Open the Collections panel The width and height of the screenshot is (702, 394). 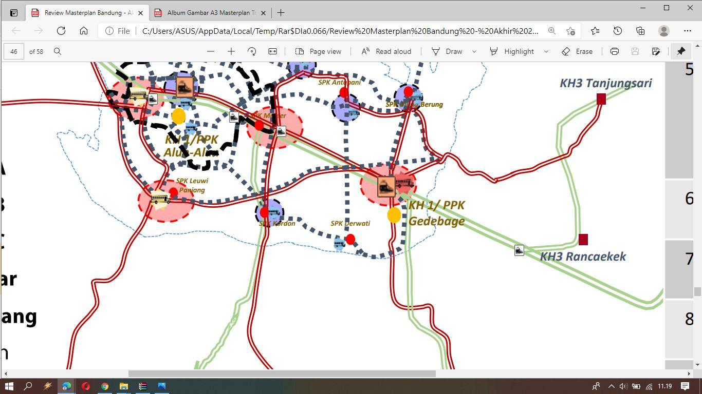click(640, 31)
